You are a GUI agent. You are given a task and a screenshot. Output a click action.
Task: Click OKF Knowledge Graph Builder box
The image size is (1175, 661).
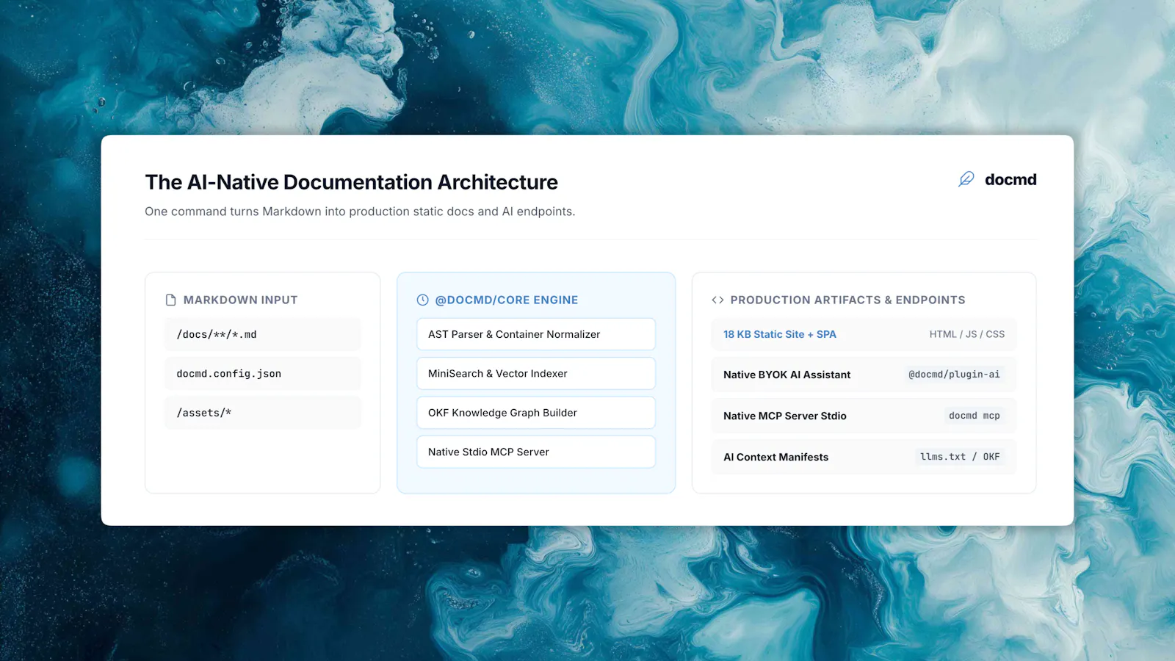(536, 413)
